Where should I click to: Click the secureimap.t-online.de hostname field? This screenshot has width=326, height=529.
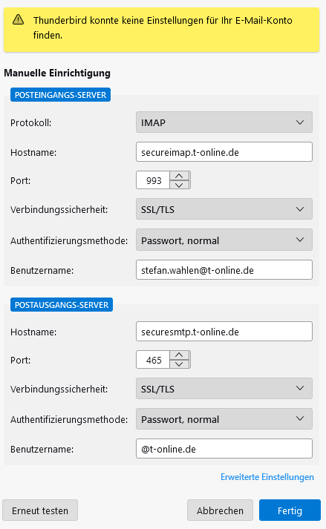224,152
